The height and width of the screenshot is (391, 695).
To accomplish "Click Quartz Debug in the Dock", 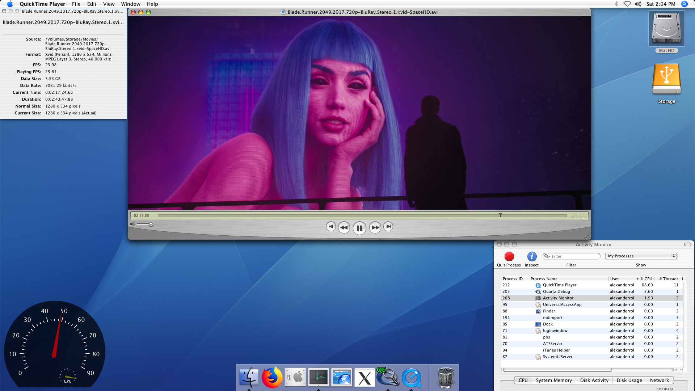I will click(388, 377).
